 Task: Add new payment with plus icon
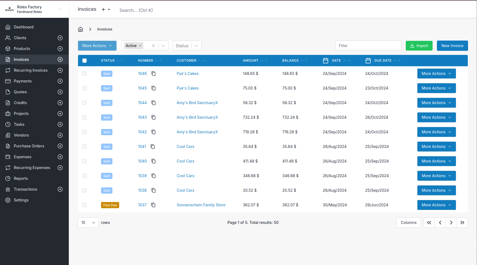click(60, 81)
